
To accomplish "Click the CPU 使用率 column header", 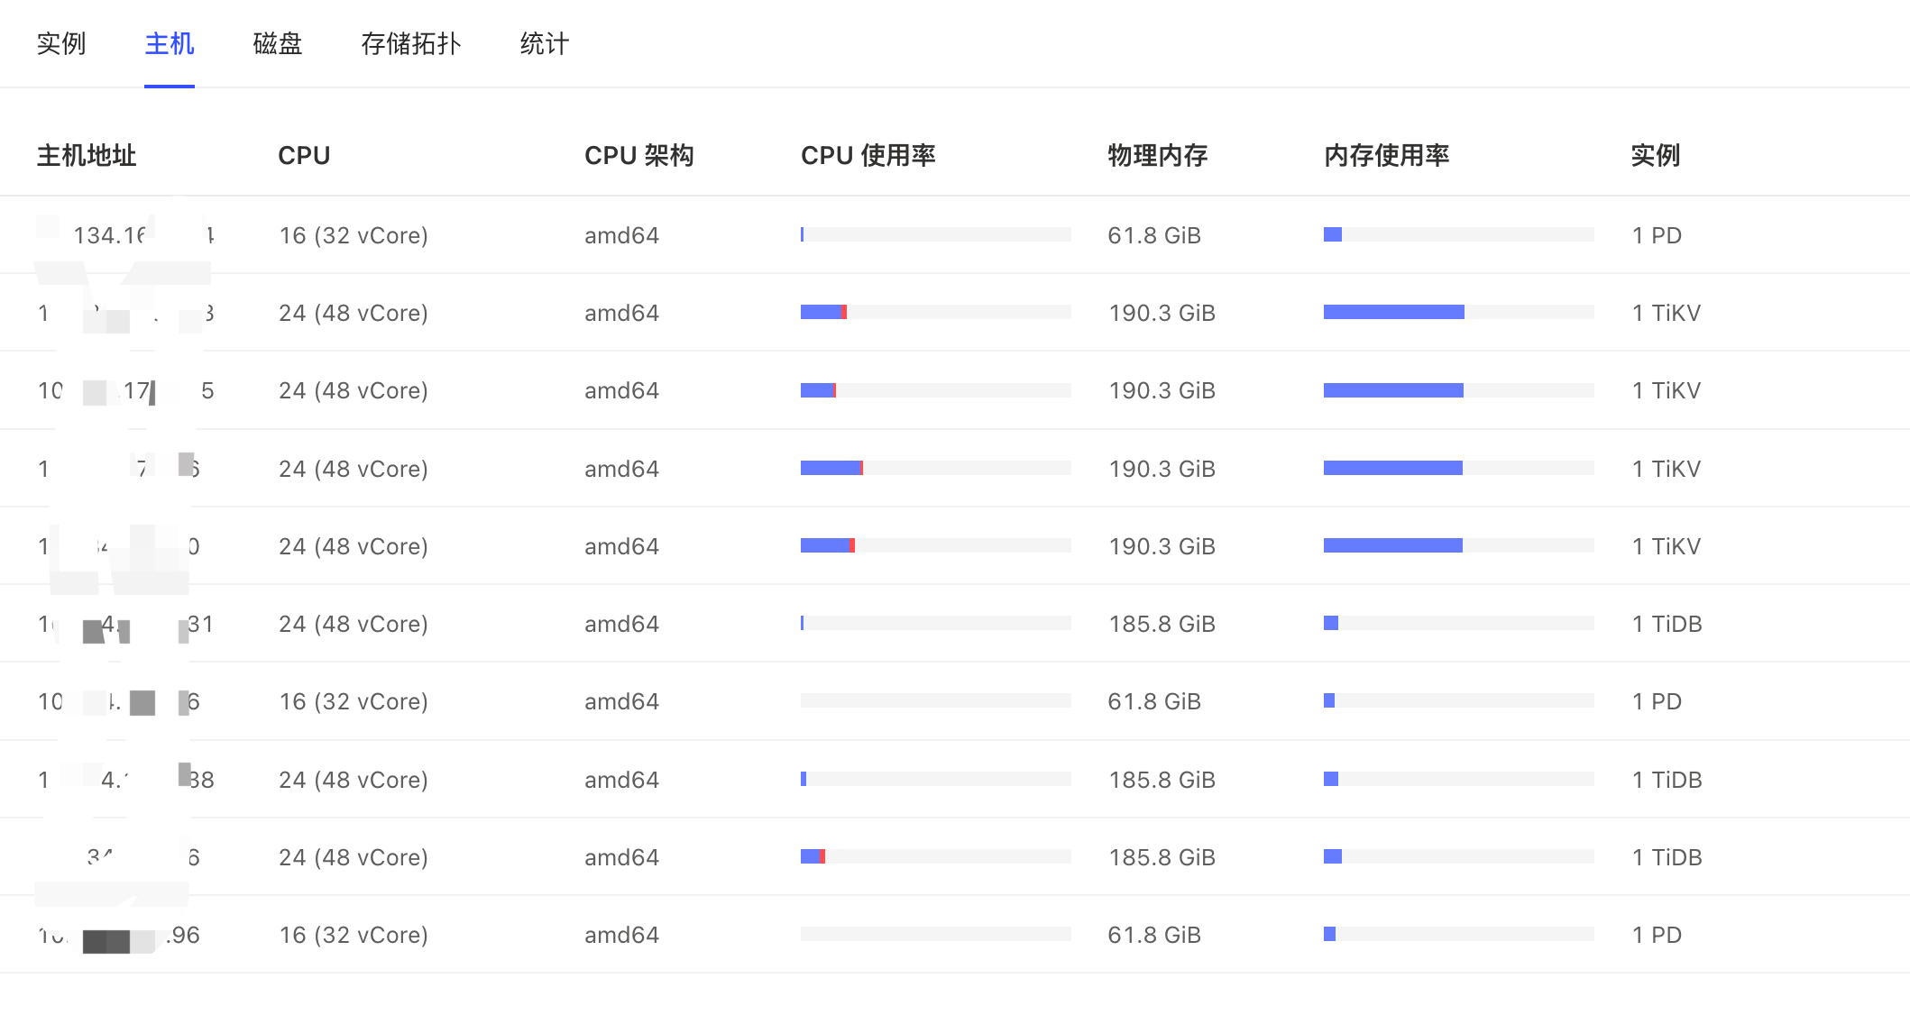I will pyautogui.click(x=868, y=155).
